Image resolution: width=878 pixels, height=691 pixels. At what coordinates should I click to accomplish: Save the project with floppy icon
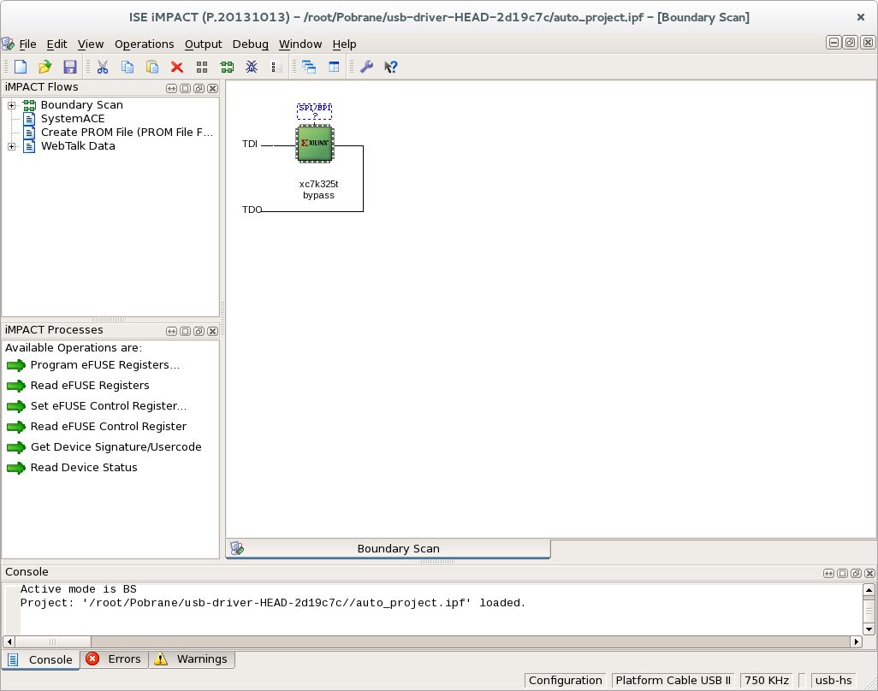[70, 68]
